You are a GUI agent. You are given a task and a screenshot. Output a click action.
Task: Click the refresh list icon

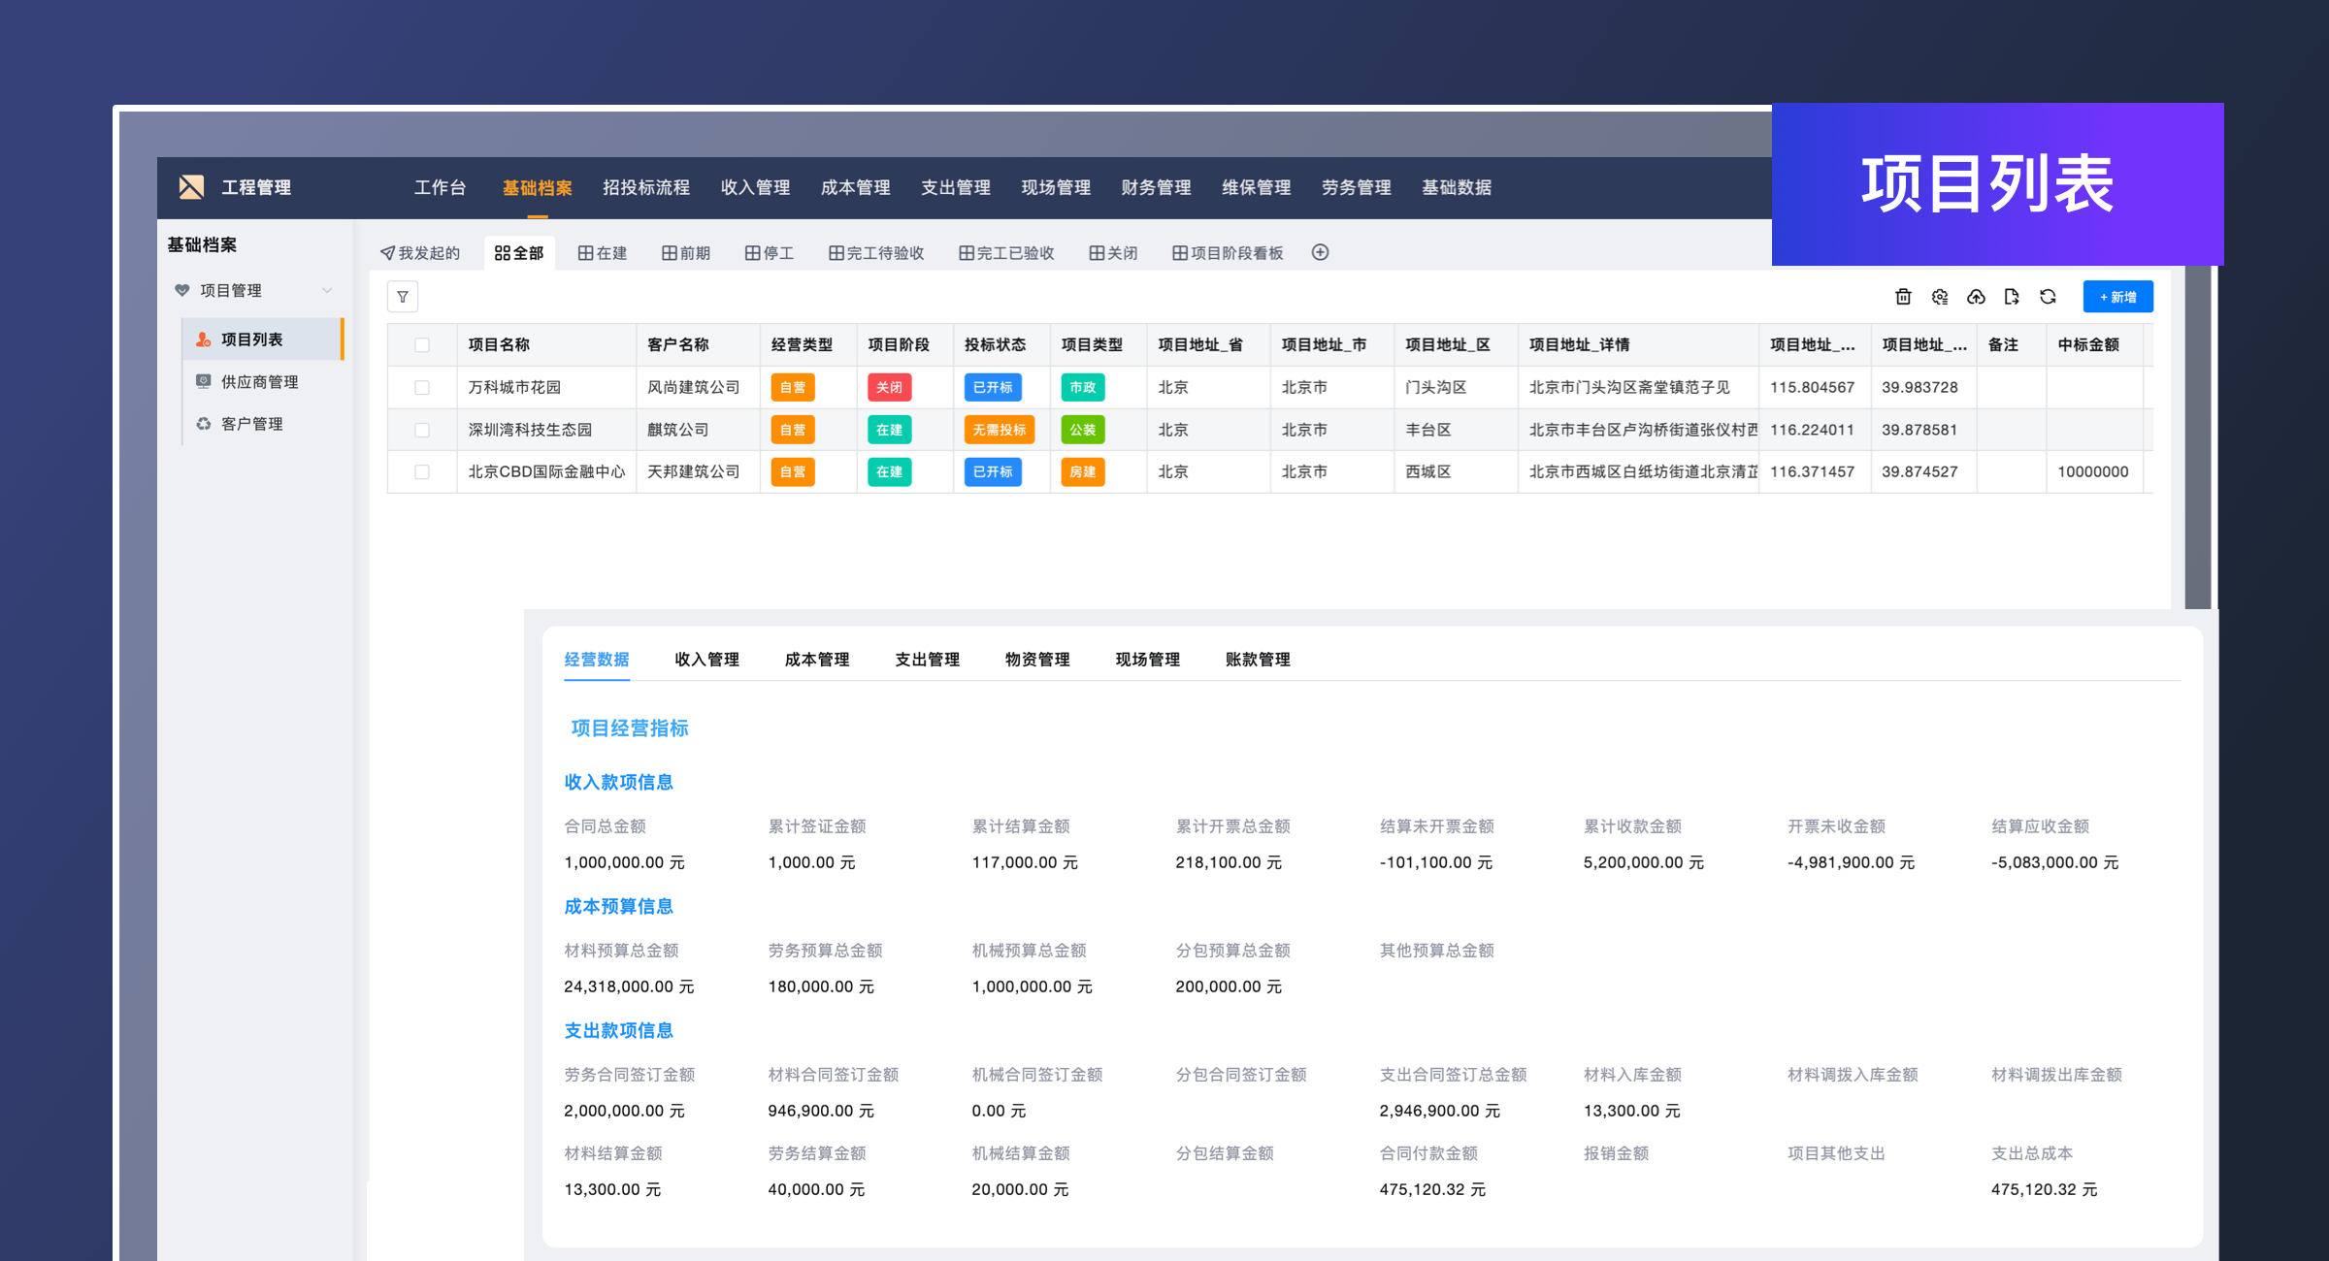pyautogui.click(x=2048, y=297)
